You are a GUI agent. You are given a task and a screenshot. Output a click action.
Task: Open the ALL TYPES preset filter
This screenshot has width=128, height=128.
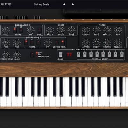[x=6, y=4]
